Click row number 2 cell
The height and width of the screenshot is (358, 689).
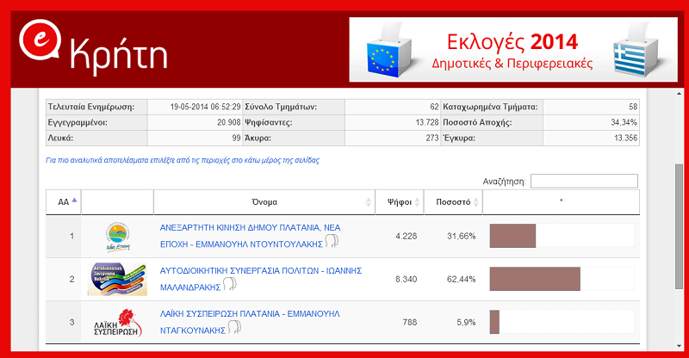coord(64,280)
